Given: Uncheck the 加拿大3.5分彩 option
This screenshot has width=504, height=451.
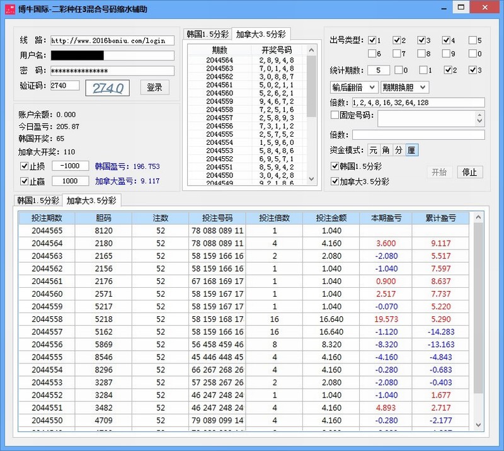Looking at the screenshot, I should point(336,181).
